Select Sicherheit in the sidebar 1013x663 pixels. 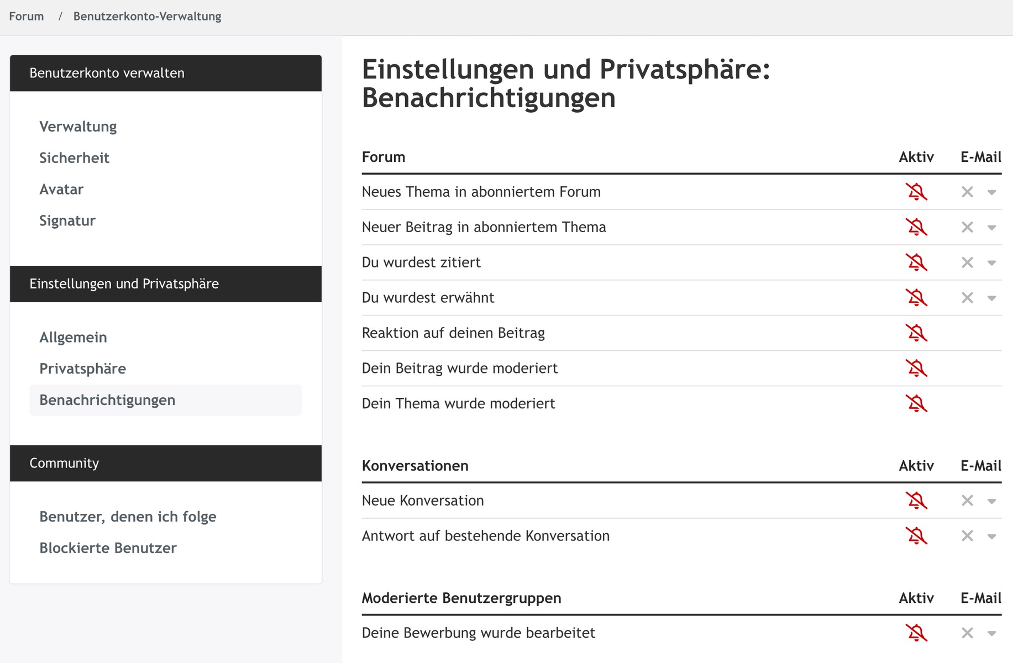(74, 158)
